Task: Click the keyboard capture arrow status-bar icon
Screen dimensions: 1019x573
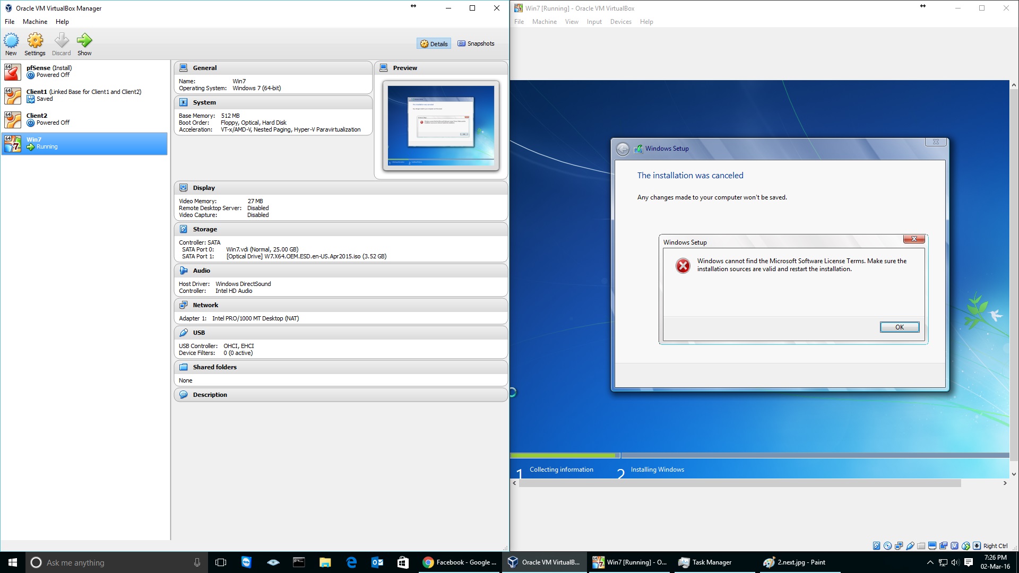Action: point(977,546)
